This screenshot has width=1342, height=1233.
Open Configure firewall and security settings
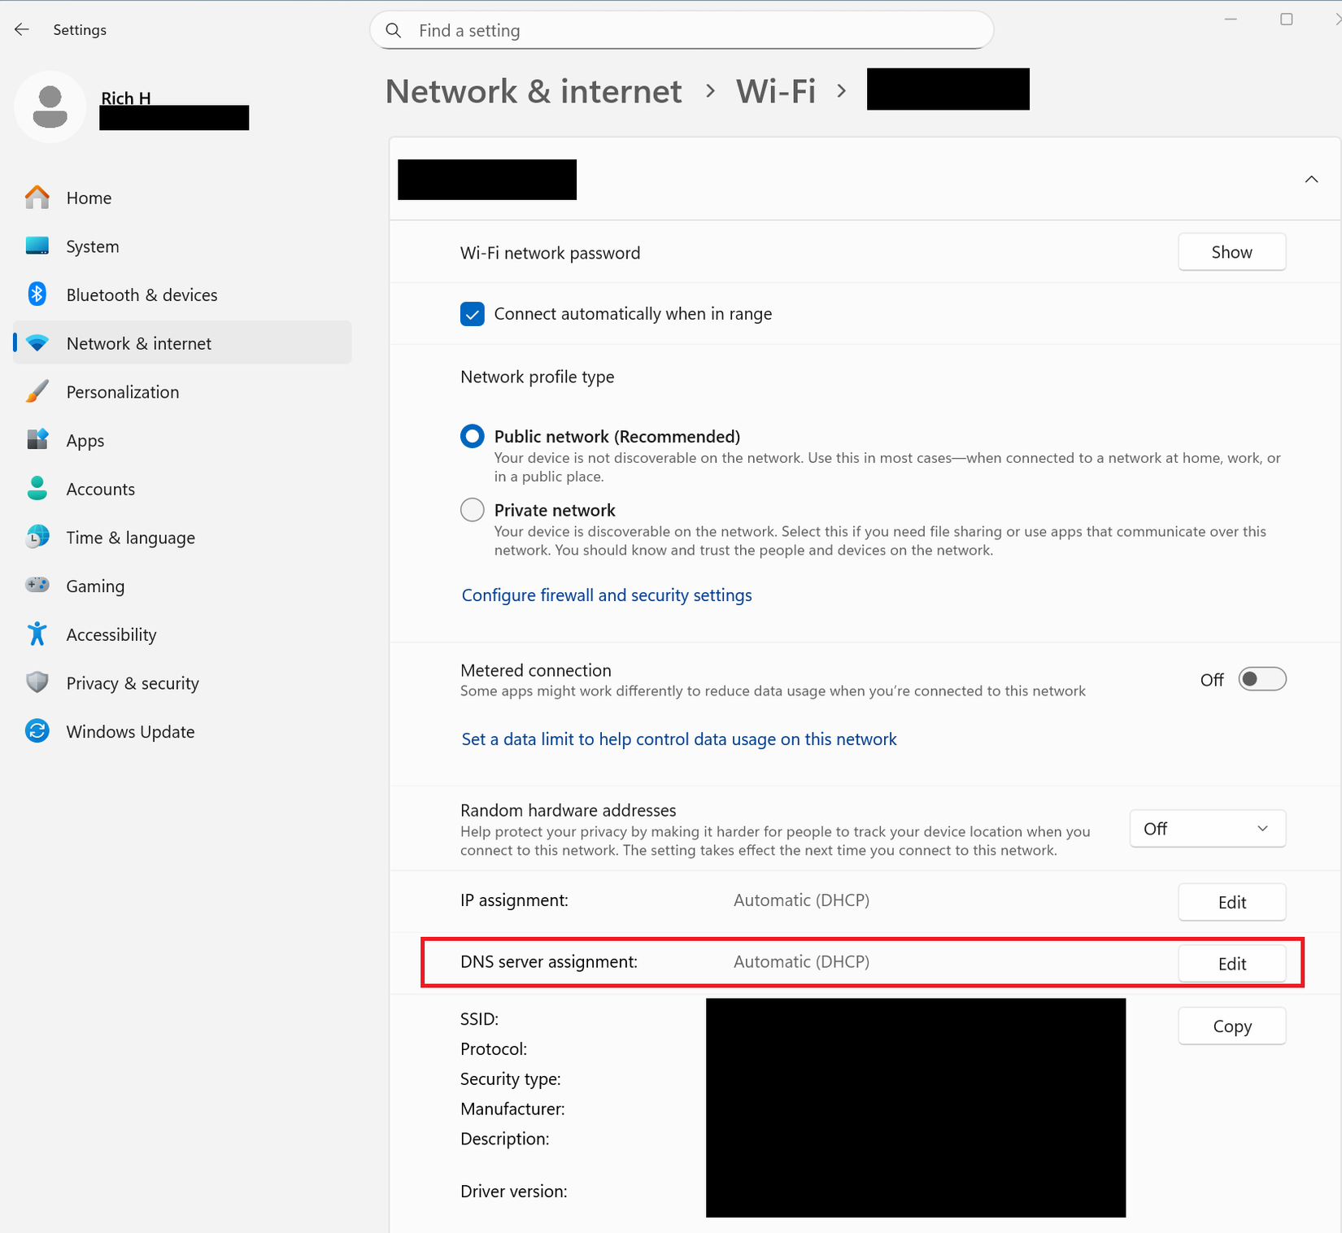click(606, 595)
